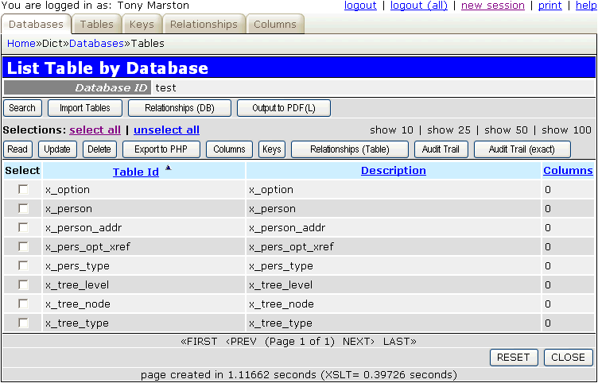Select the x_person_addr row checkbox
The width and height of the screenshot is (598, 383).
point(24,228)
